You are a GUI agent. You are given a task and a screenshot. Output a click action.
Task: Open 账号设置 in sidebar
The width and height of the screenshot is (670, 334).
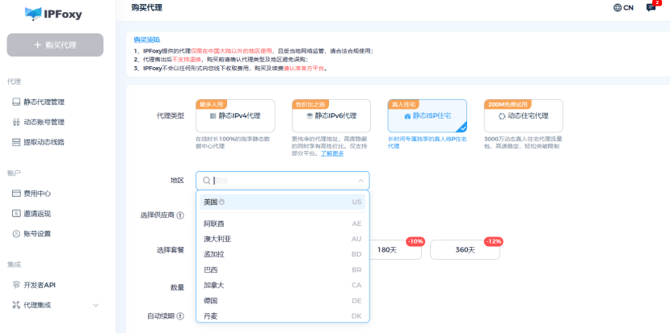point(37,234)
